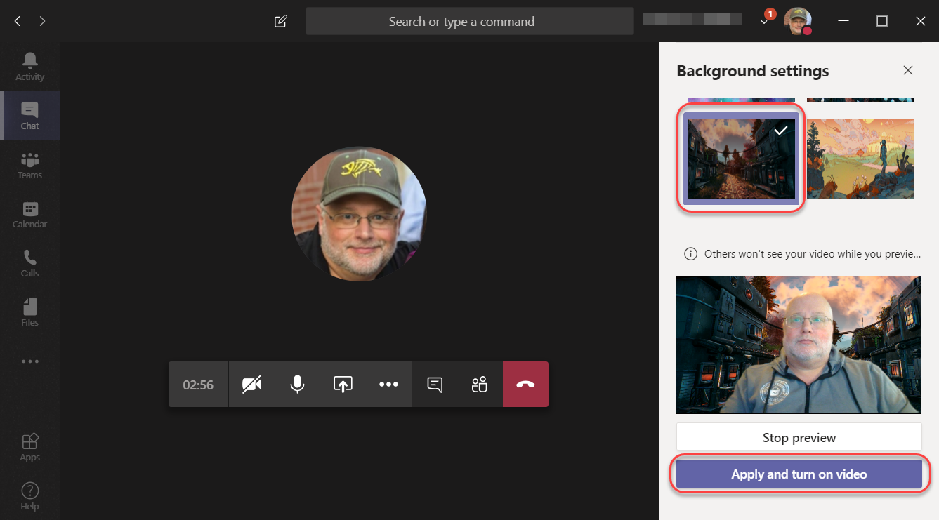
Task: Start a new chat using the compose icon
Action: 280,21
